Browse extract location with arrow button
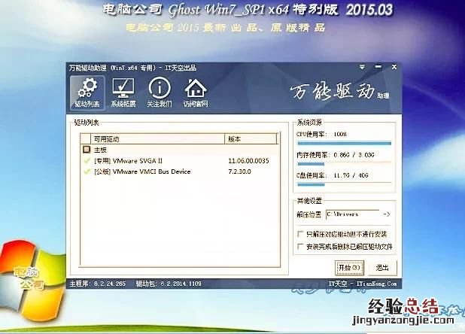 point(387,214)
